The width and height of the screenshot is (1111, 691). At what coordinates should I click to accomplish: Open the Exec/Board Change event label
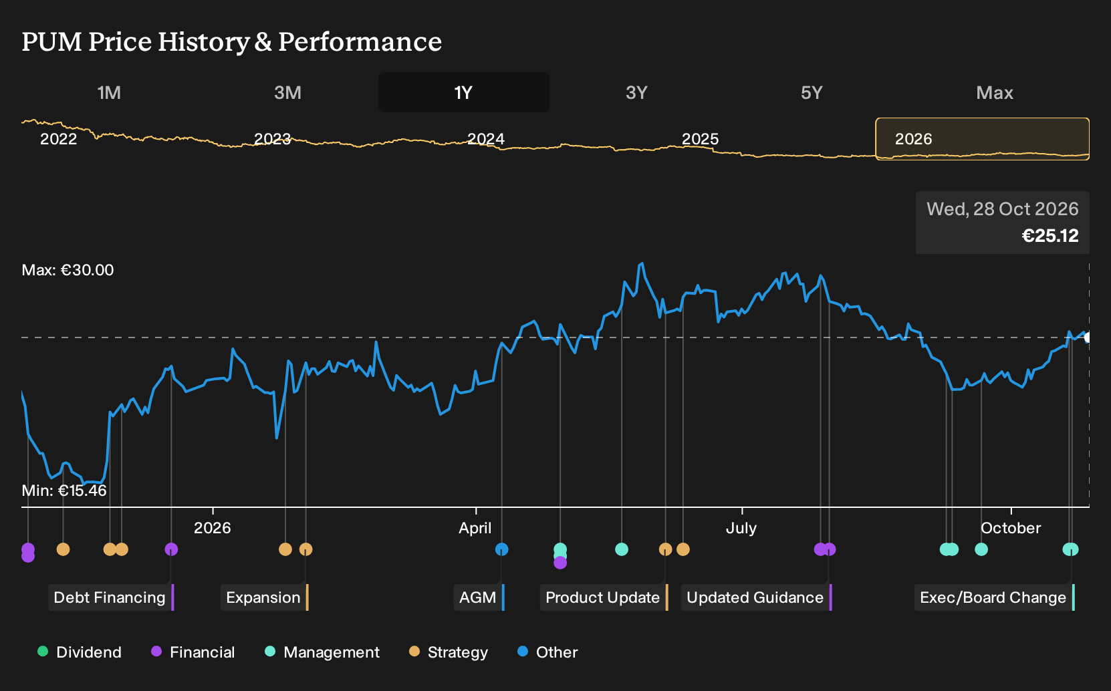point(993,597)
